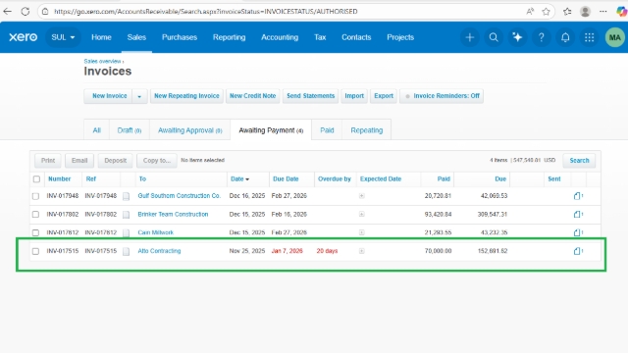Click the Export button
The height and width of the screenshot is (353, 628).
(384, 96)
